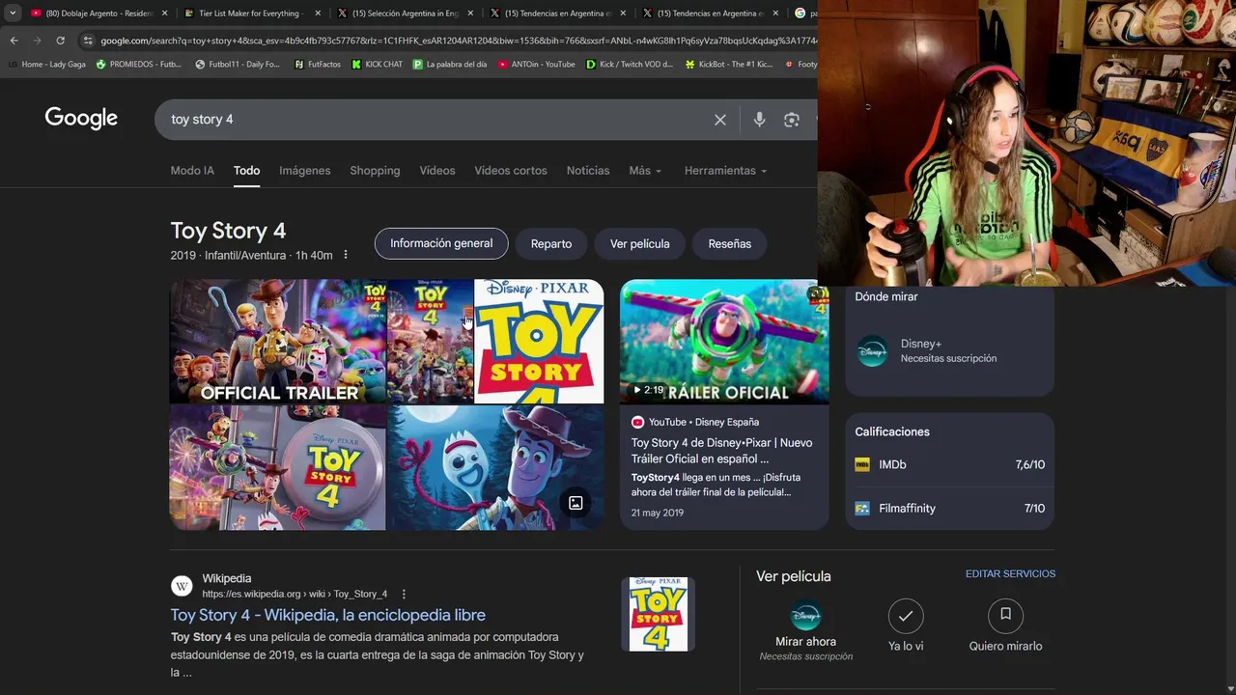Close the Tier List Maker tab
The image size is (1236, 695).
tap(317, 14)
